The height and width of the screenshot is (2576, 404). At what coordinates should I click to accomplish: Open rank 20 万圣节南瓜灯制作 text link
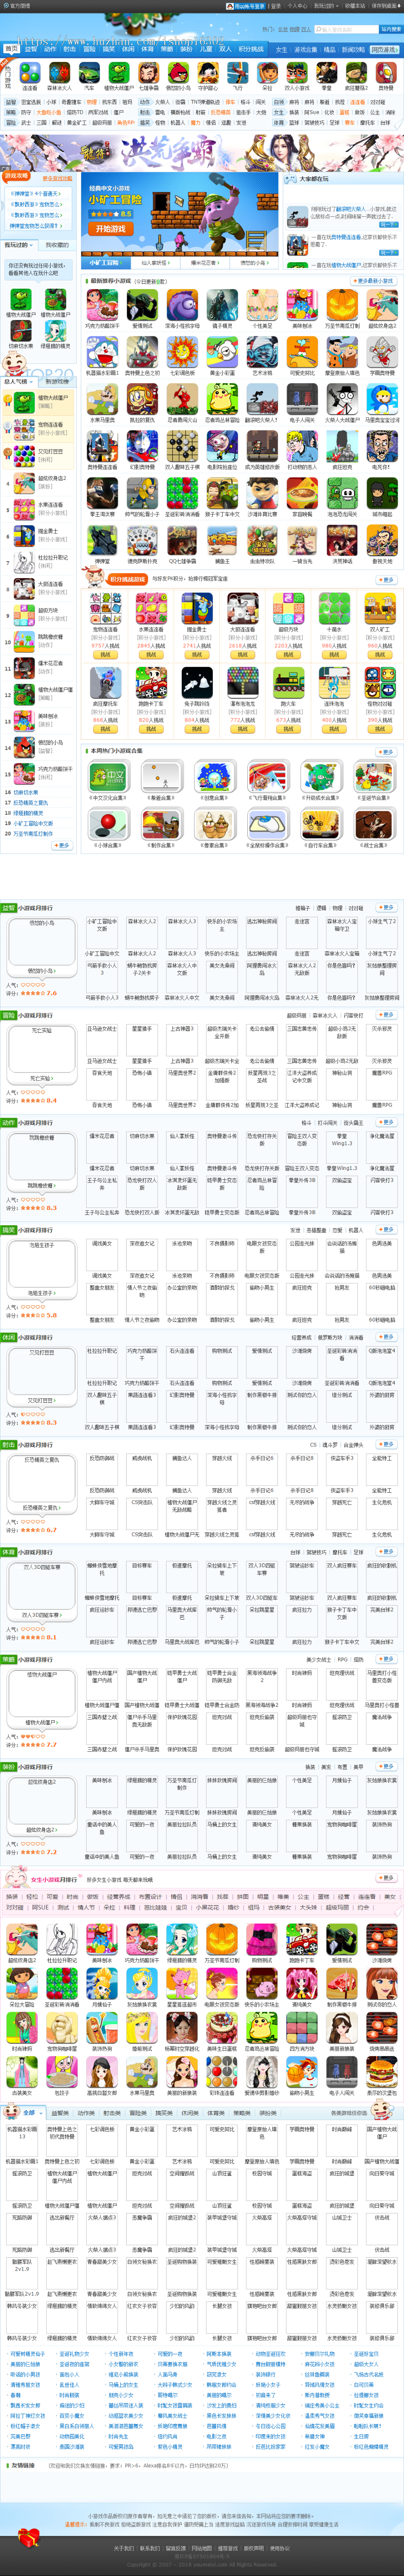tap(33, 833)
